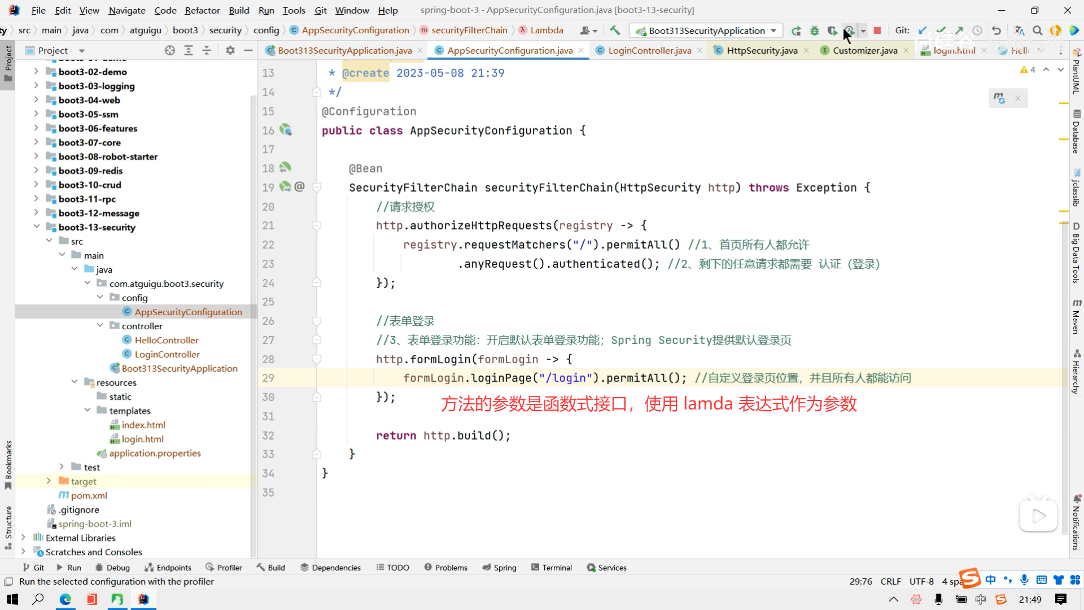
Task: Open the Terminal tool window button
Action: pos(551,568)
